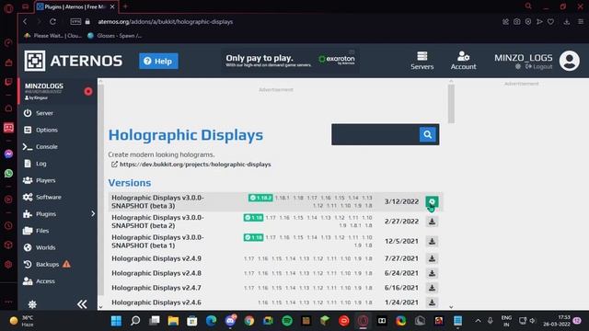Reload the browser page
The height and width of the screenshot is (331, 589).
coord(53,22)
